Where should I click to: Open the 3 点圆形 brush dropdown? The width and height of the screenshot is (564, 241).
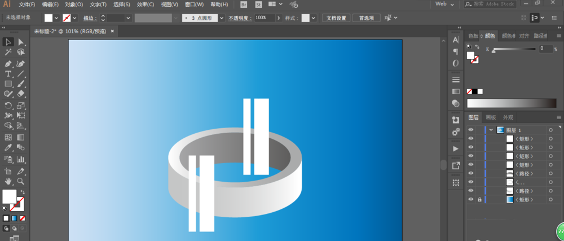pyautogui.click(x=222, y=18)
